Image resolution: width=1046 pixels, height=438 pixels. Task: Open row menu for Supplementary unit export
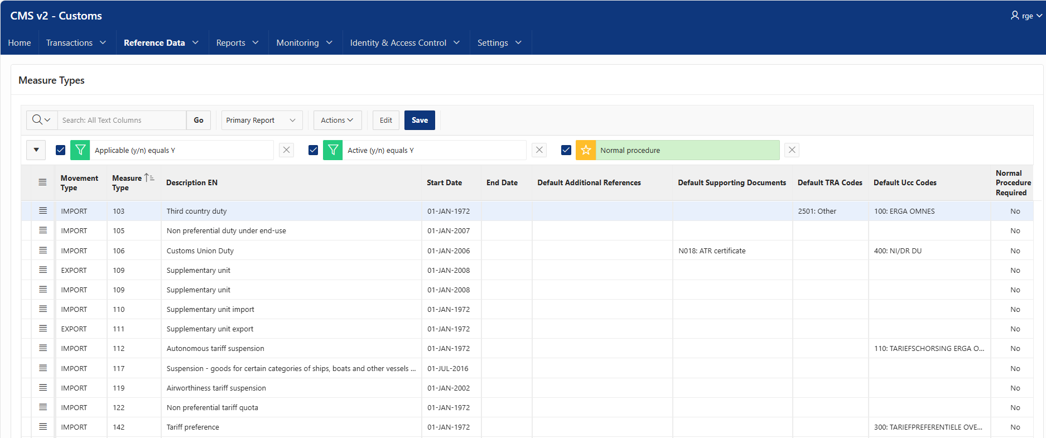click(x=43, y=329)
